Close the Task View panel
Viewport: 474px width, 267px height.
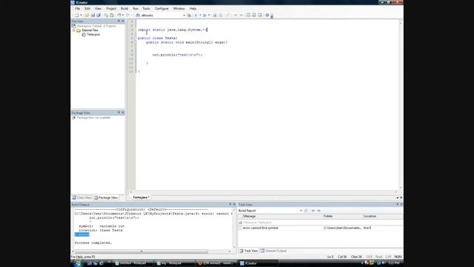401,205
